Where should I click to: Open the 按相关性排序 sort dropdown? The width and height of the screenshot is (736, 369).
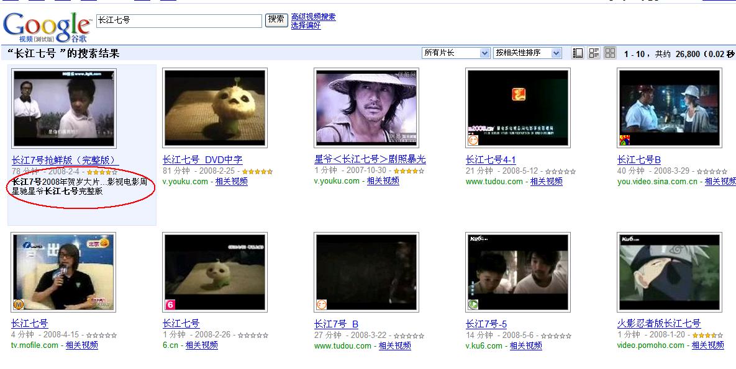(527, 53)
